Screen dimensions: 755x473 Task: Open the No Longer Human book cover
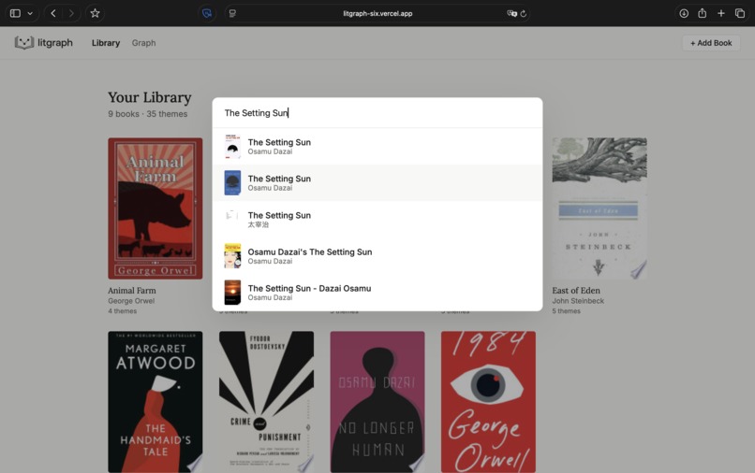(x=377, y=402)
